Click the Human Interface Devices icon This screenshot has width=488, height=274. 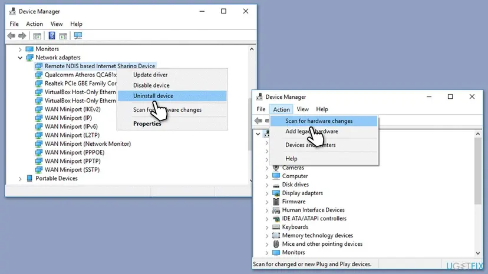(x=276, y=210)
